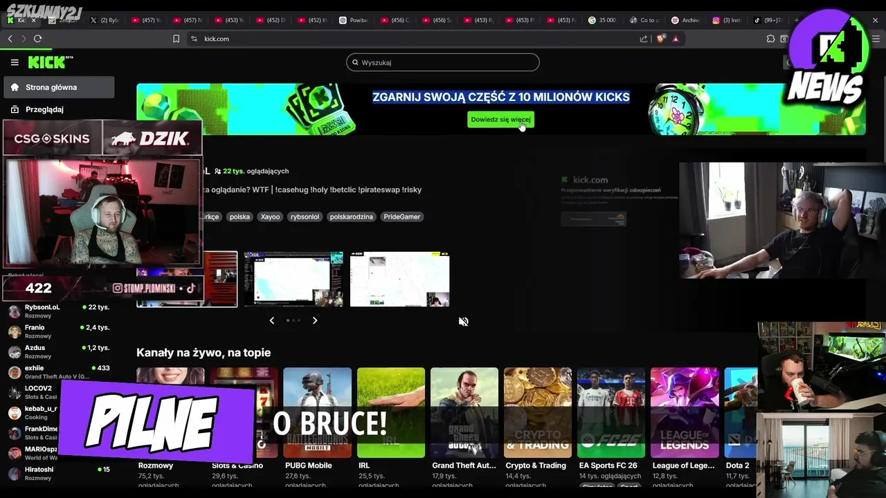The image size is (886, 498).
Task: Open the Grand Theft Auto category card
Action: point(464,412)
